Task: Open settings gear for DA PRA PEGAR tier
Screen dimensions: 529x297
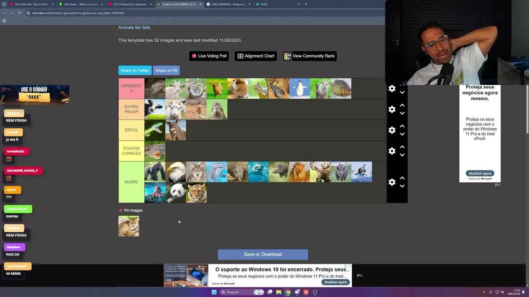Action: [392, 109]
